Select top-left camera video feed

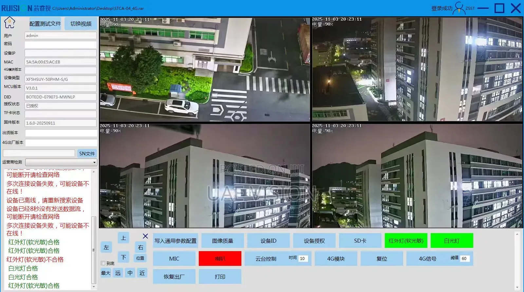pyautogui.click(x=205, y=69)
